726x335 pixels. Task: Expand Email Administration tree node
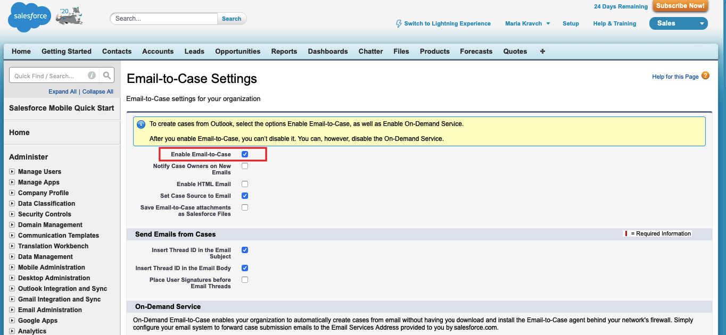(x=12, y=310)
